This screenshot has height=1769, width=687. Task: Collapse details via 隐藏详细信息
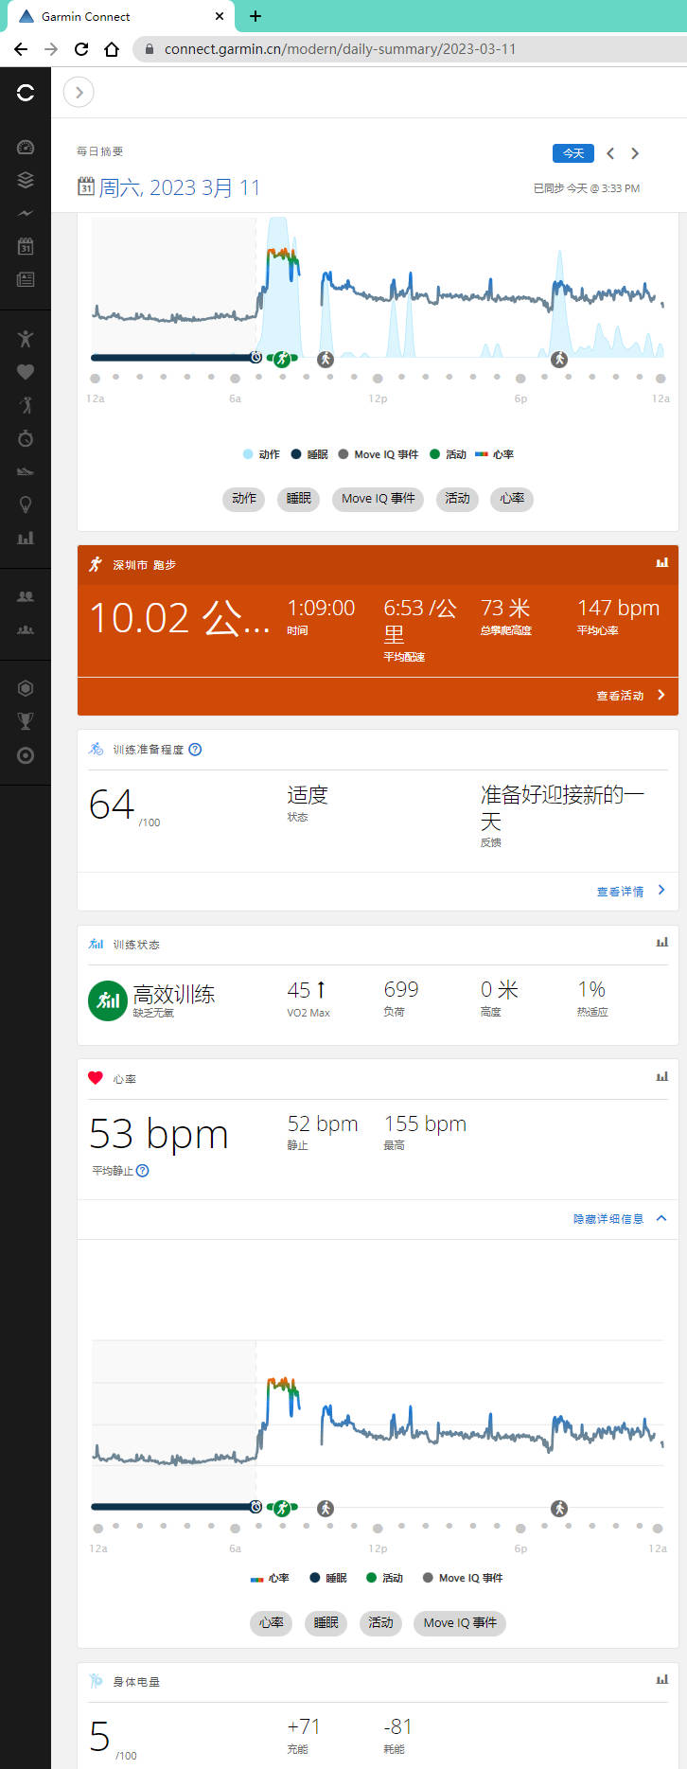pos(619,1219)
